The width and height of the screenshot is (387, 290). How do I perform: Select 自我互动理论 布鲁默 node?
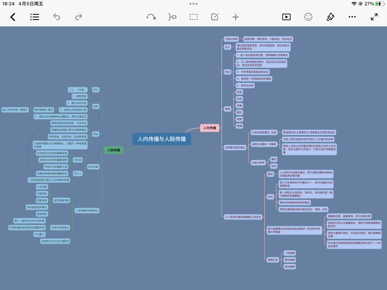pos(264,144)
